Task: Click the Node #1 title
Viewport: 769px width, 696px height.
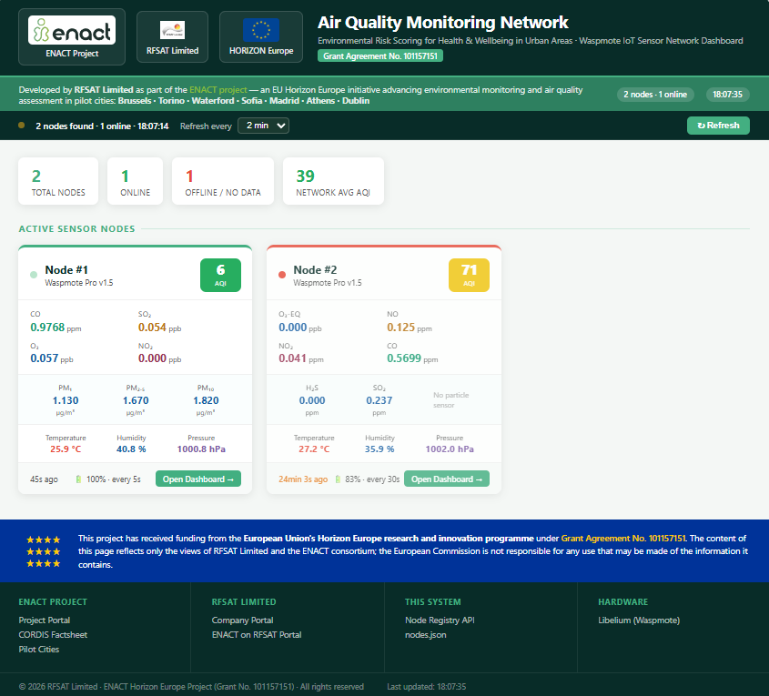Action: coord(66,269)
